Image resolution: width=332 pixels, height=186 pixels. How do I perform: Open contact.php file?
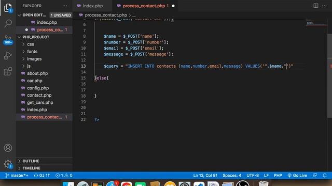tap(39, 95)
